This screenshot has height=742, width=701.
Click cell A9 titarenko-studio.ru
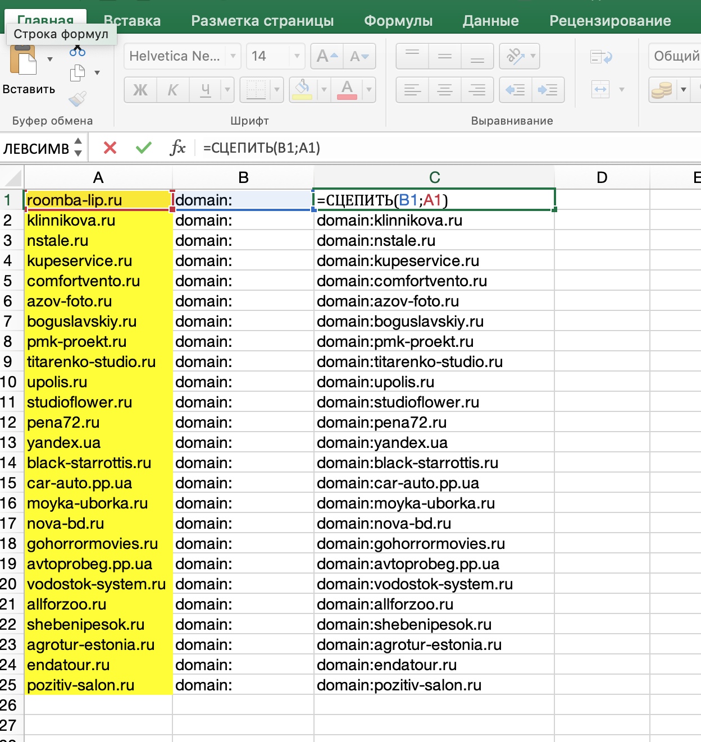[x=98, y=361]
